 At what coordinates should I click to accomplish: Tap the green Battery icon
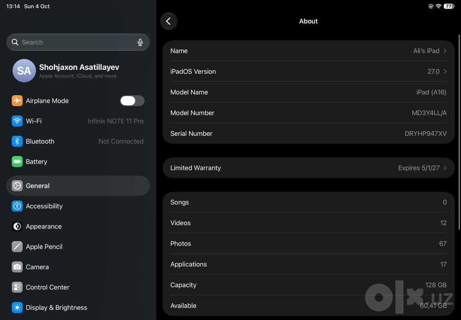tap(17, 162)
